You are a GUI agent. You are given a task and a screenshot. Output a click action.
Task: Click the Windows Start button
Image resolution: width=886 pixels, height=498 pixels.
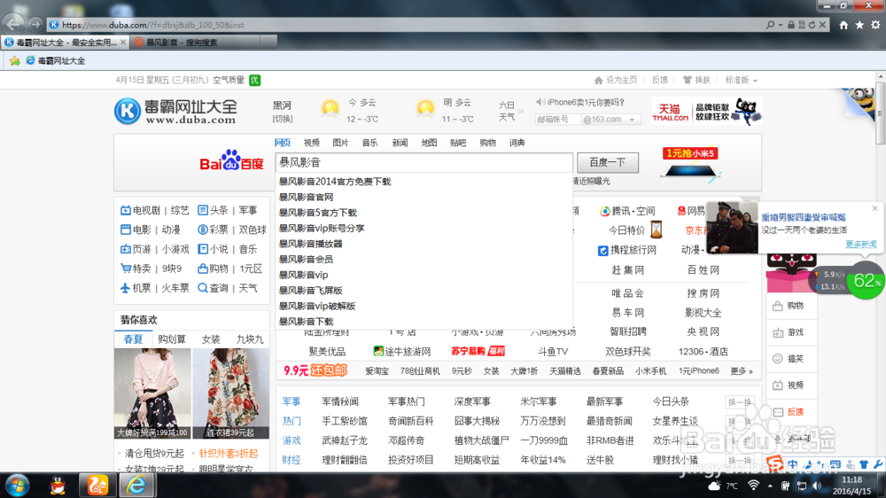(x=18, y=486)
